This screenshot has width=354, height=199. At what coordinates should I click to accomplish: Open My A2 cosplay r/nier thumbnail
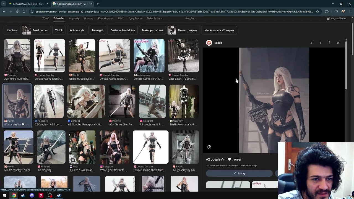[x=19, y=147]
